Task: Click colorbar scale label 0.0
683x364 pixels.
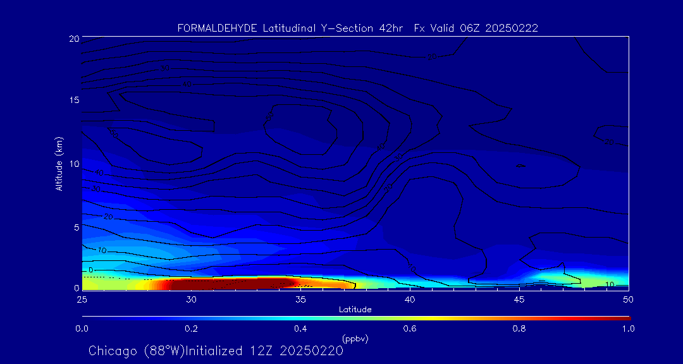Action: click(x=82, y=329)
